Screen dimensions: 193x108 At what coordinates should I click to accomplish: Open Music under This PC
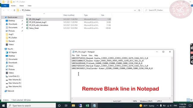point(11,66)
